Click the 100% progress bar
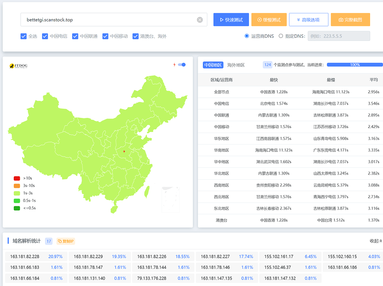This screenshot has height=286, width=383. pos(355,65)
